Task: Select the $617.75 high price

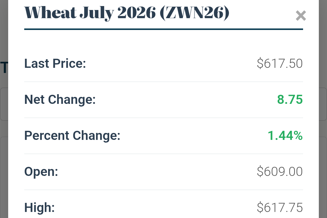Action: pyautogui.click(x=280, y=208)
